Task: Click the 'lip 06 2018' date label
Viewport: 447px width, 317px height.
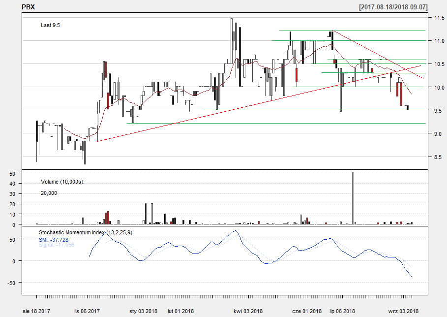Action: click(342, 311)
